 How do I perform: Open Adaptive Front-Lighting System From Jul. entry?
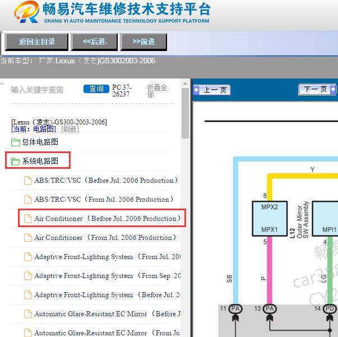[x=108, y=257]
